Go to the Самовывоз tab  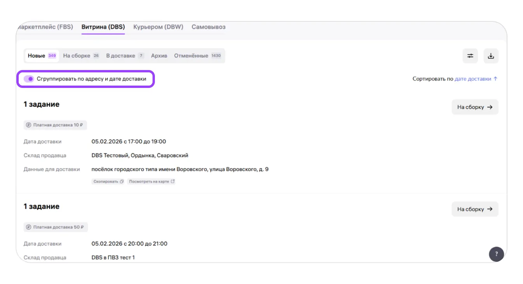tap(209, 27)
